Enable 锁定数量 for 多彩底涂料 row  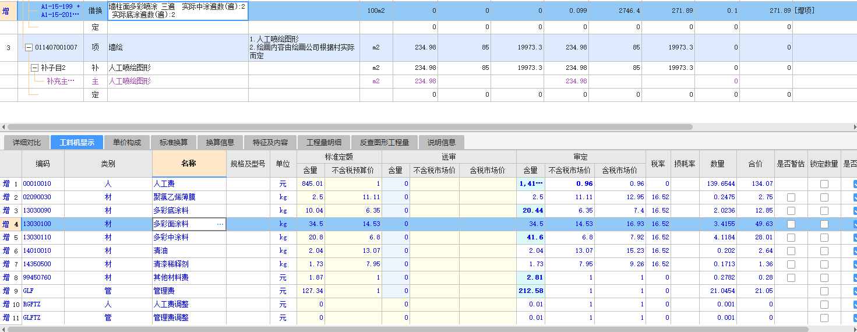[x=824, y=211]
